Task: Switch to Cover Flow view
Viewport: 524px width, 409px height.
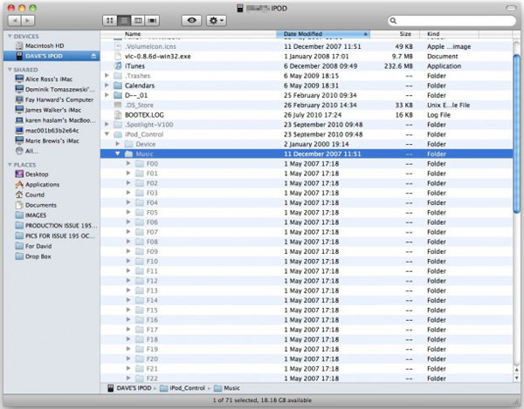Action: coord(152,21)
